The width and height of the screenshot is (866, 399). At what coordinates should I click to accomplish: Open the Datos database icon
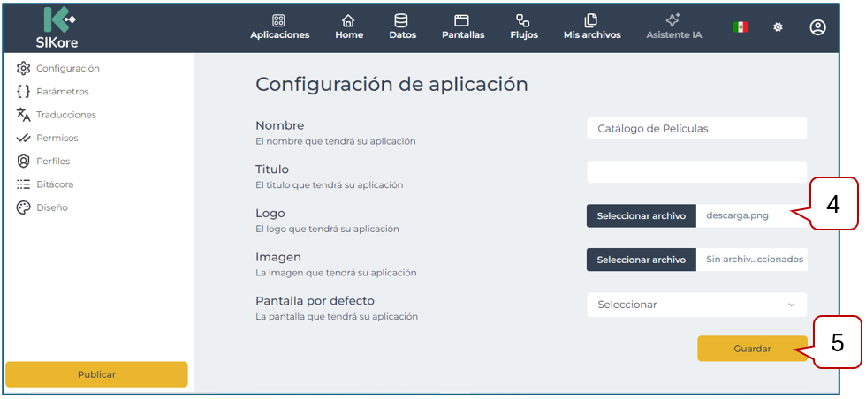point(402,20)
